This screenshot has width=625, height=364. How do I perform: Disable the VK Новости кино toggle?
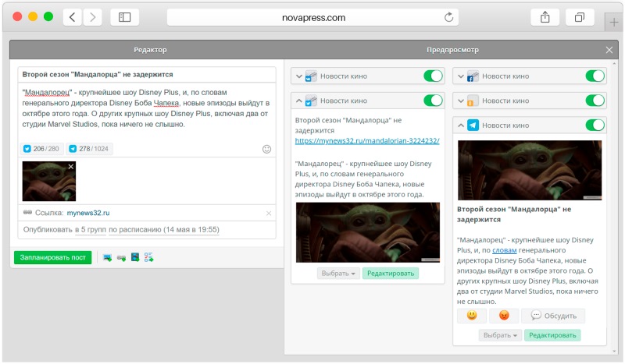pyautogui.click(x=433, y=76)
